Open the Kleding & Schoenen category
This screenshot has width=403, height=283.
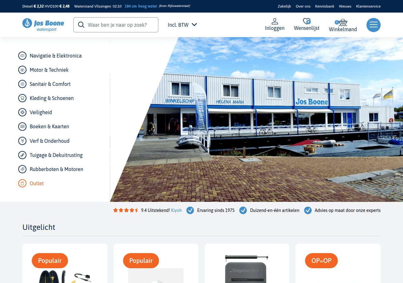click(52, 98)
